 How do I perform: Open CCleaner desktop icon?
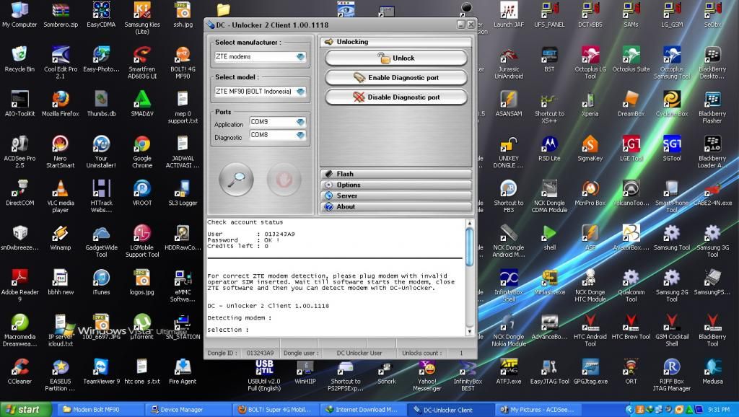19,368
